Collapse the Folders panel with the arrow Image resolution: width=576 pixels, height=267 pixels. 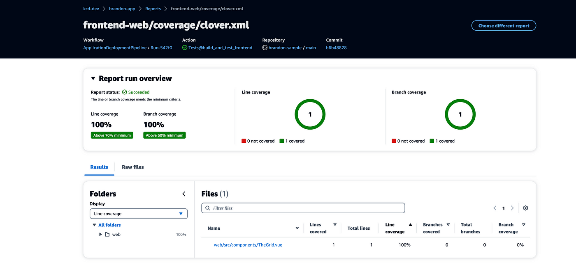tap(184, 194)
